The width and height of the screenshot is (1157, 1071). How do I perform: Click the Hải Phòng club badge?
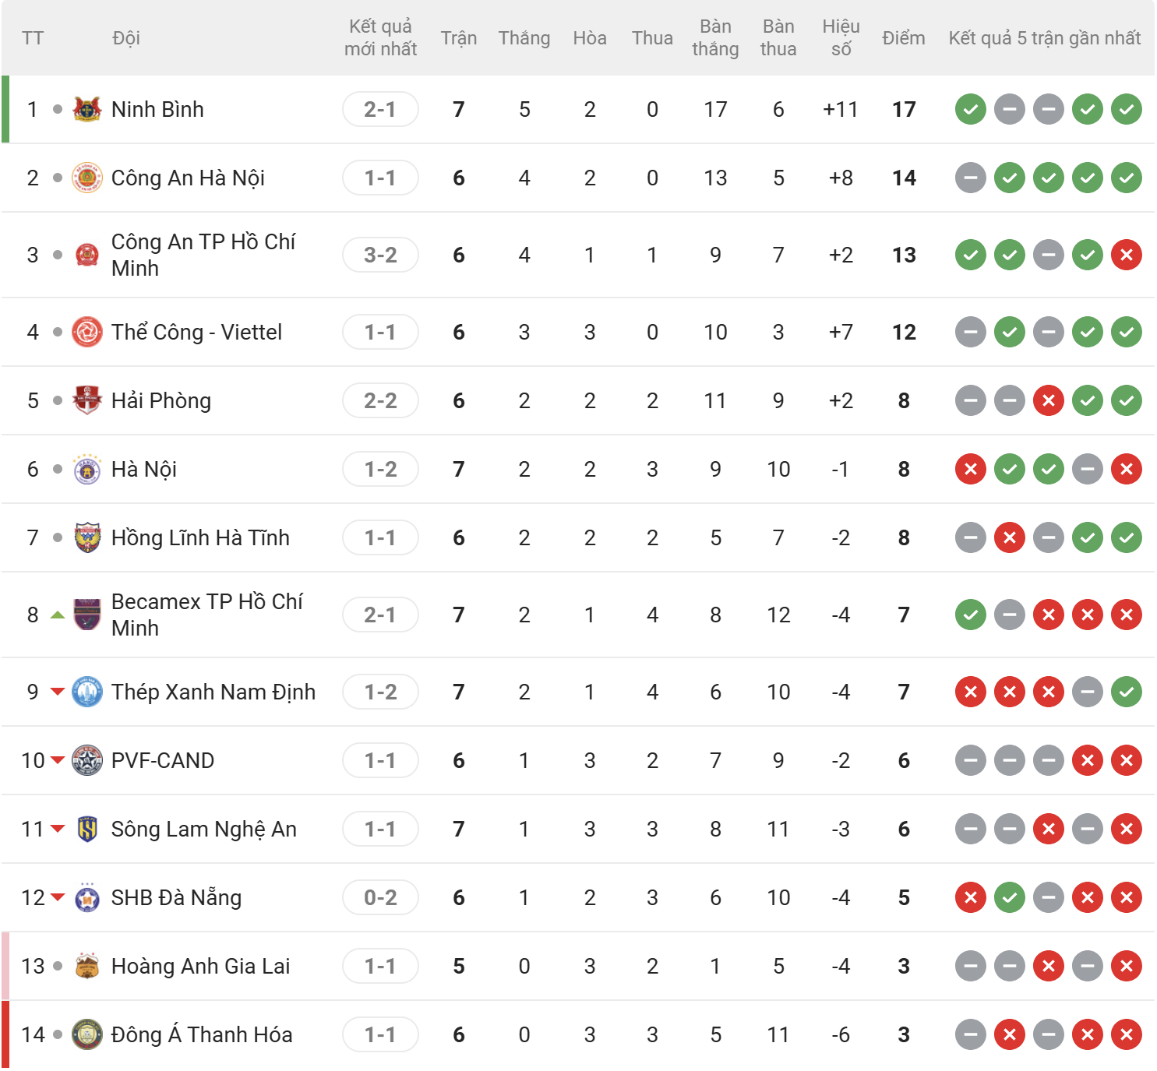87,400
